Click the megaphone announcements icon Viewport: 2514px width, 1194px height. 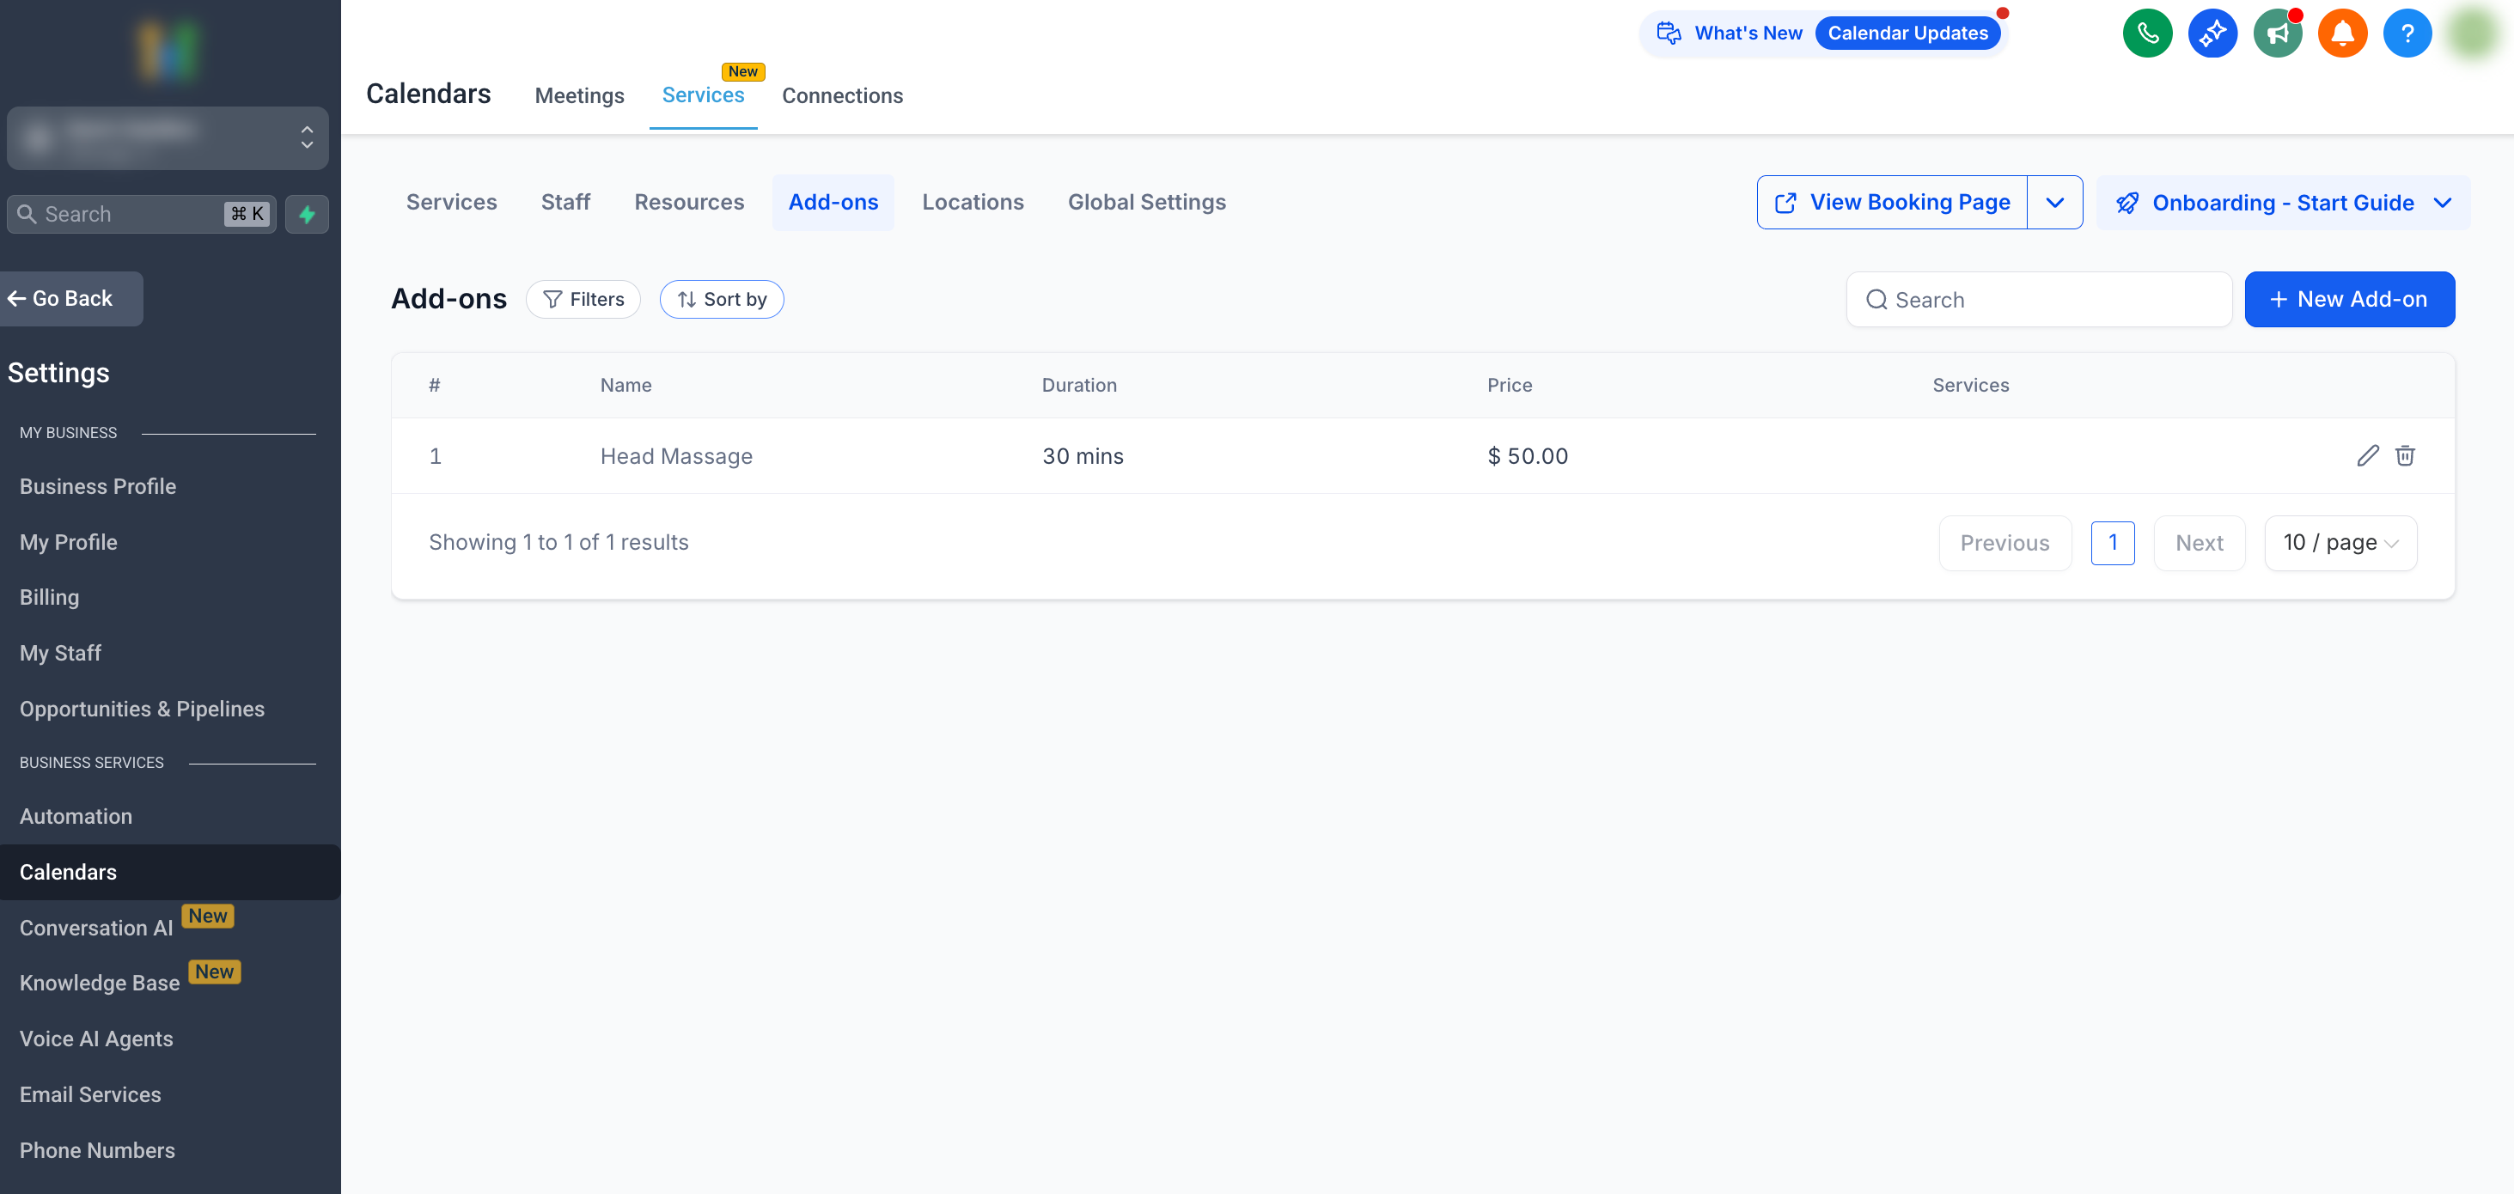[x=2278, y=34]
